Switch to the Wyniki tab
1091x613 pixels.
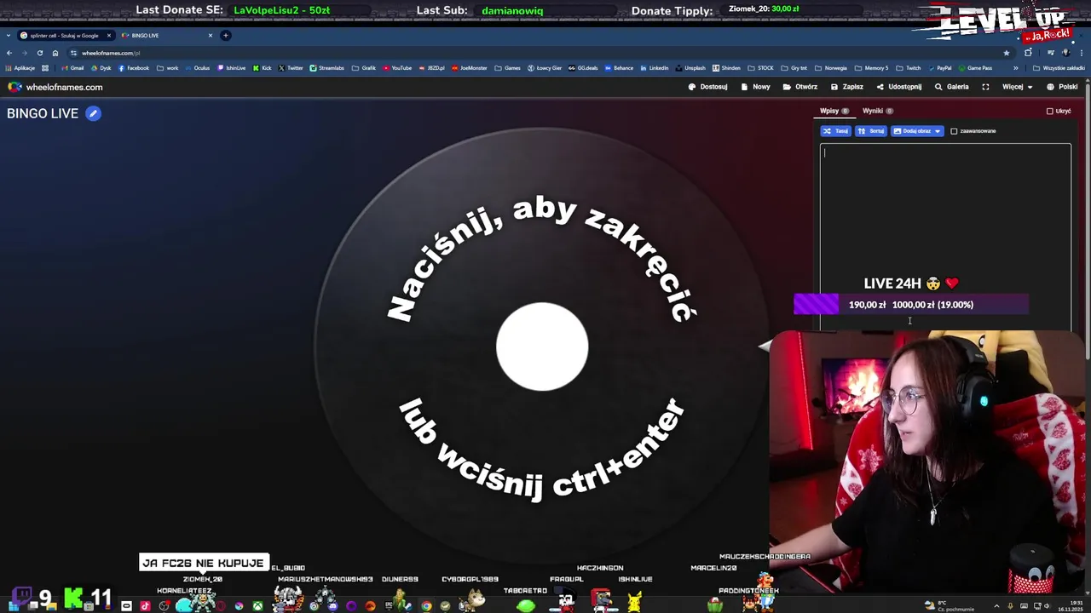pyautogui.click(x=877, y=111)
